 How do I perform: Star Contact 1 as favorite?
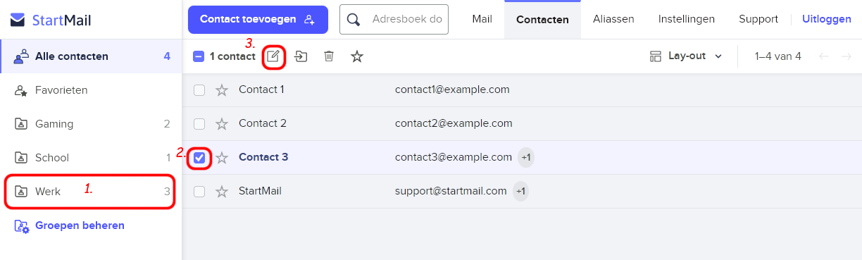coord(222,90)
